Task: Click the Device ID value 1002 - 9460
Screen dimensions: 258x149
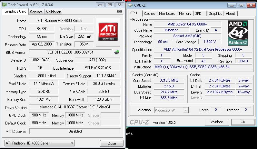Action: coord(40,60)
